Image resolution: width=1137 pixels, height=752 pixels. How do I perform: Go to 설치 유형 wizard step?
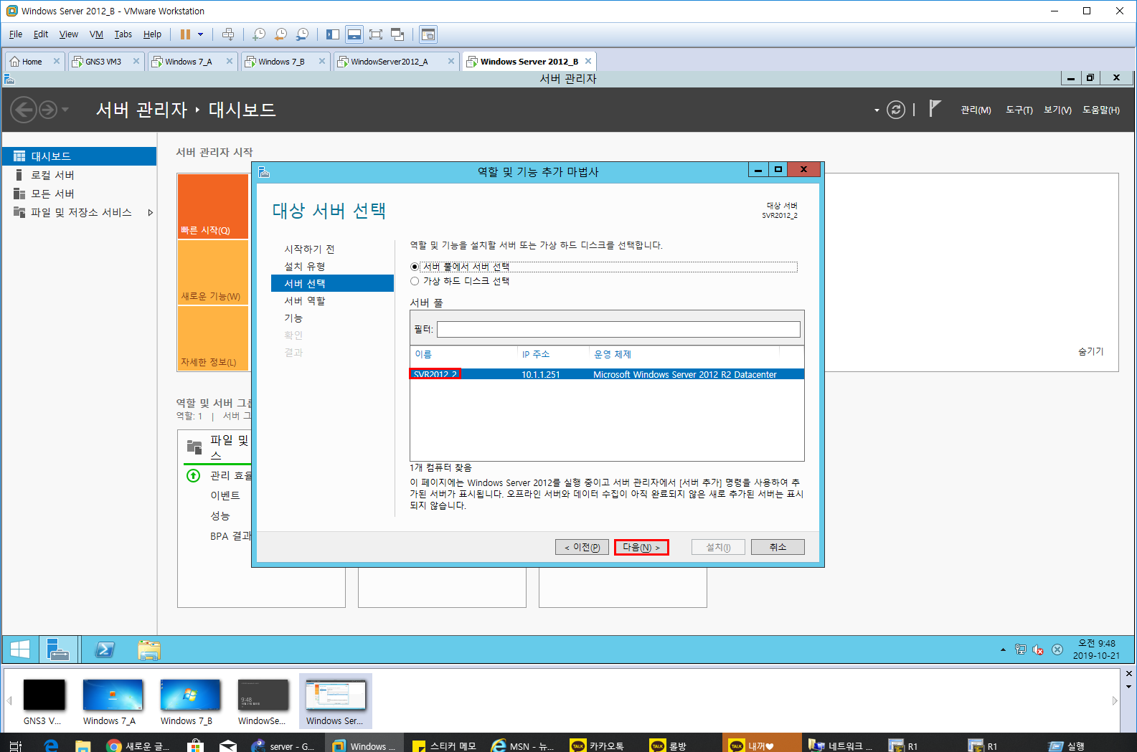(305, 266)
